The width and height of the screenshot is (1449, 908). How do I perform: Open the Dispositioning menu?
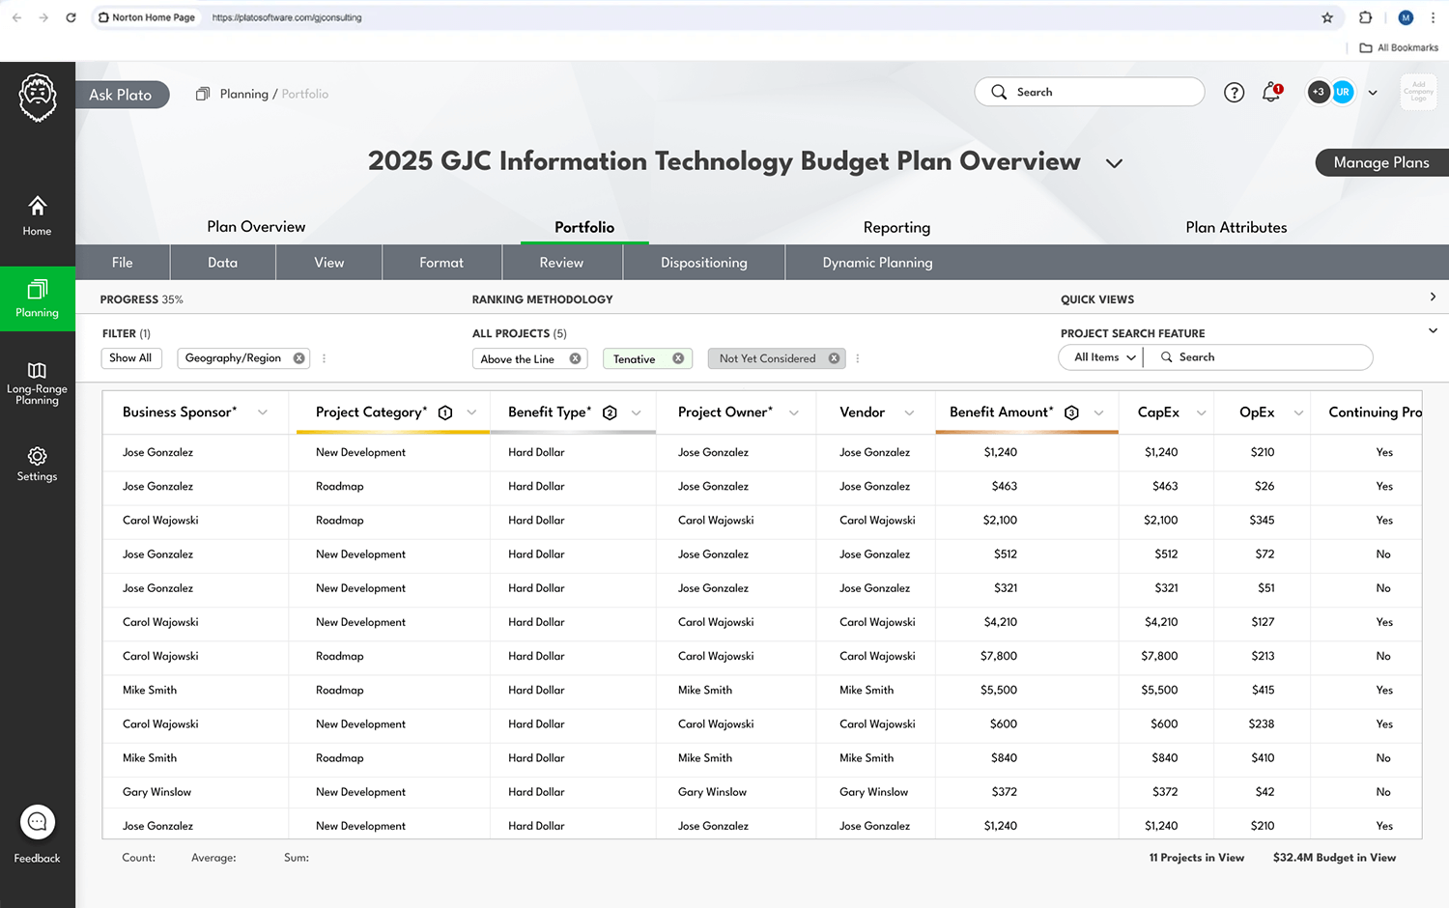704,263
